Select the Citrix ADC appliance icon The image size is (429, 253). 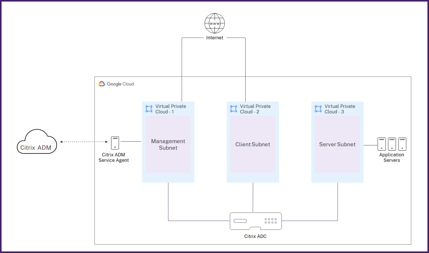tap(256, 221)
